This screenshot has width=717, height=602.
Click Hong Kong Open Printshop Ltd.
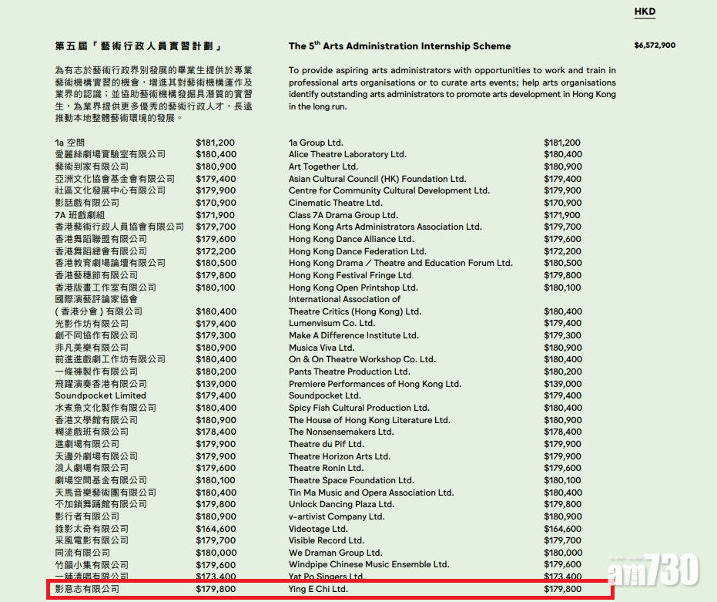pyautogui.click(x=353, y=288)
